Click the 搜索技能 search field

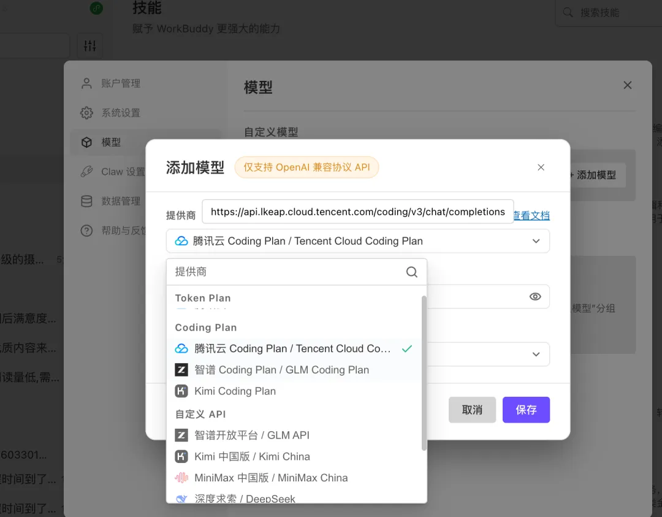(x=610, y=13)
